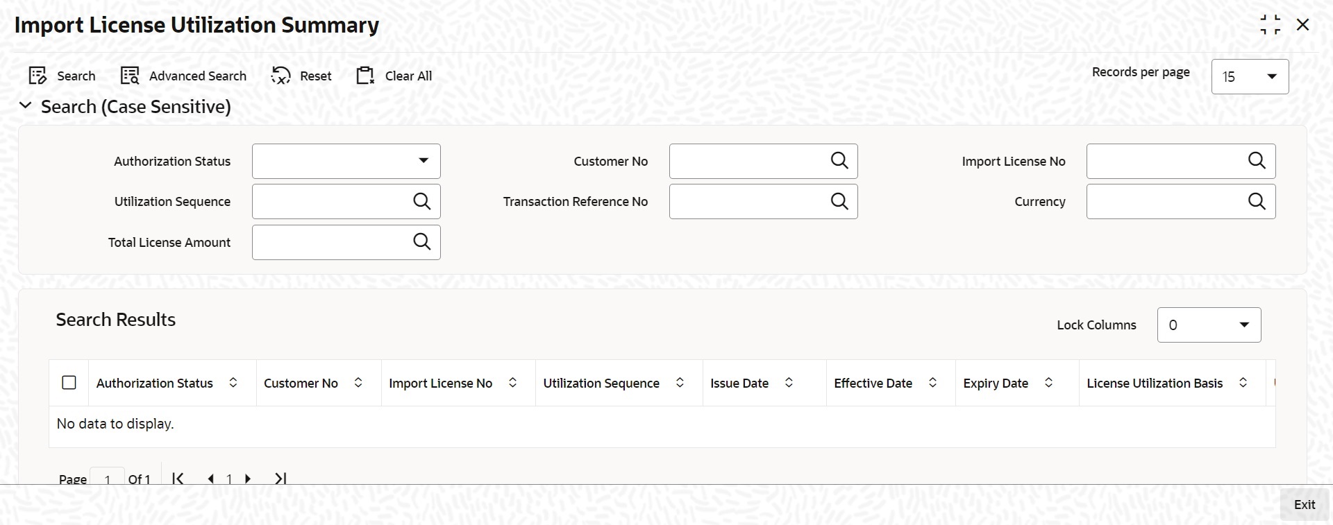Click the Customer No lookup magnifier icon
Image resolution: width=1333 pixels, height=525 pixels.
point(839,161)
